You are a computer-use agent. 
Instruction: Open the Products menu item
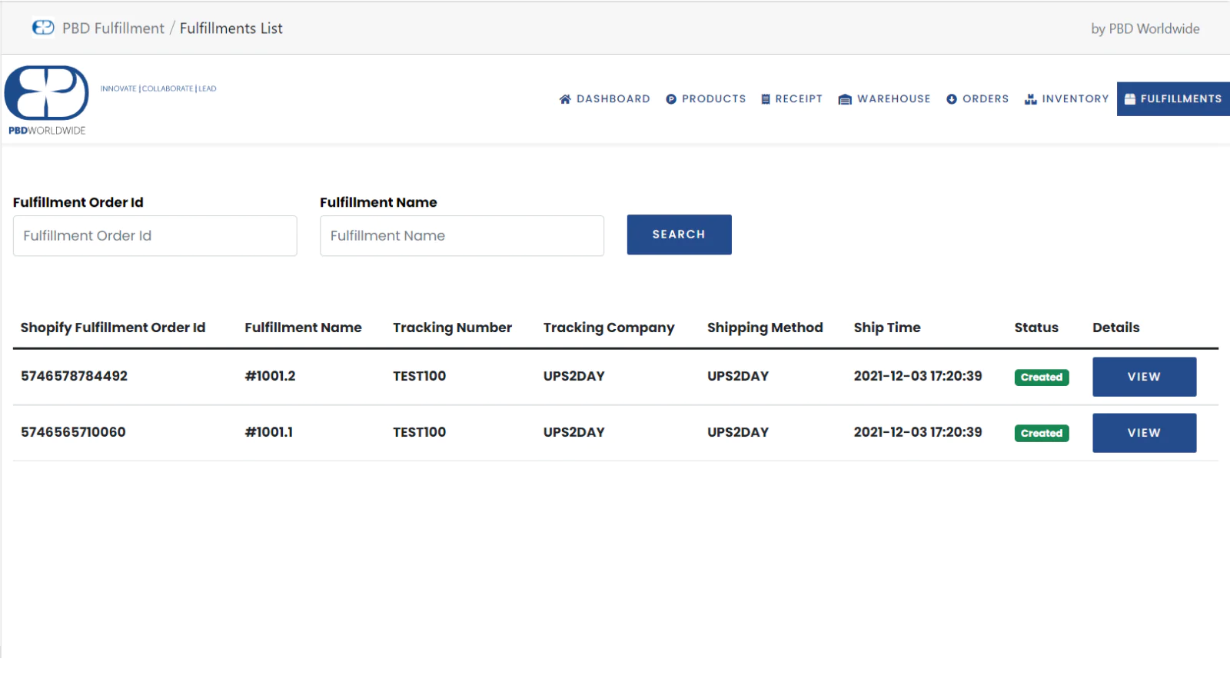coord(713,99)
